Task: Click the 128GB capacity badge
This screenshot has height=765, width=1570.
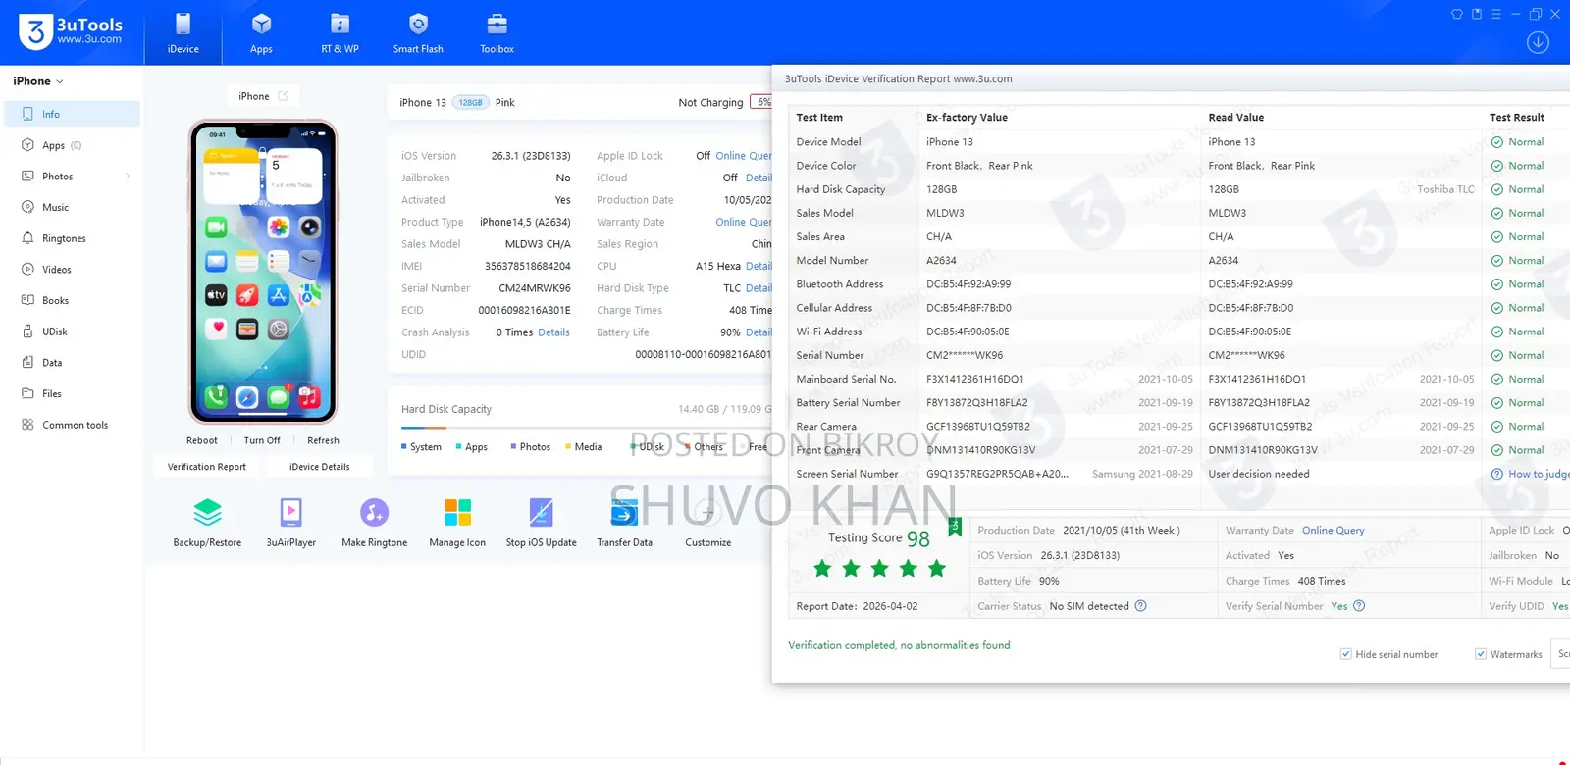Action: pyautogui.click(x=471, y=102)
